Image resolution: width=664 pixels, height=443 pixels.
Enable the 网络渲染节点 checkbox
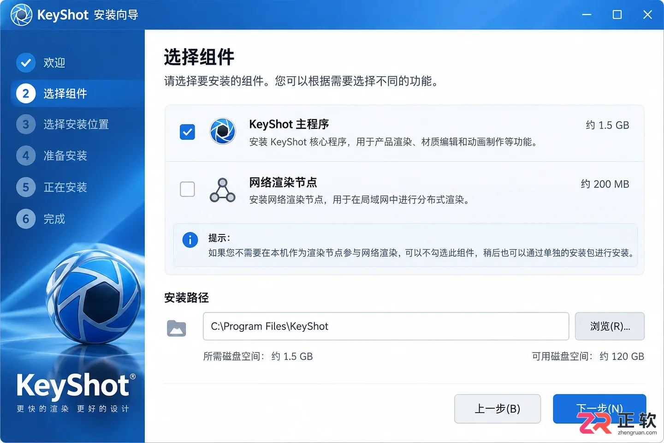tap(187, 189)
